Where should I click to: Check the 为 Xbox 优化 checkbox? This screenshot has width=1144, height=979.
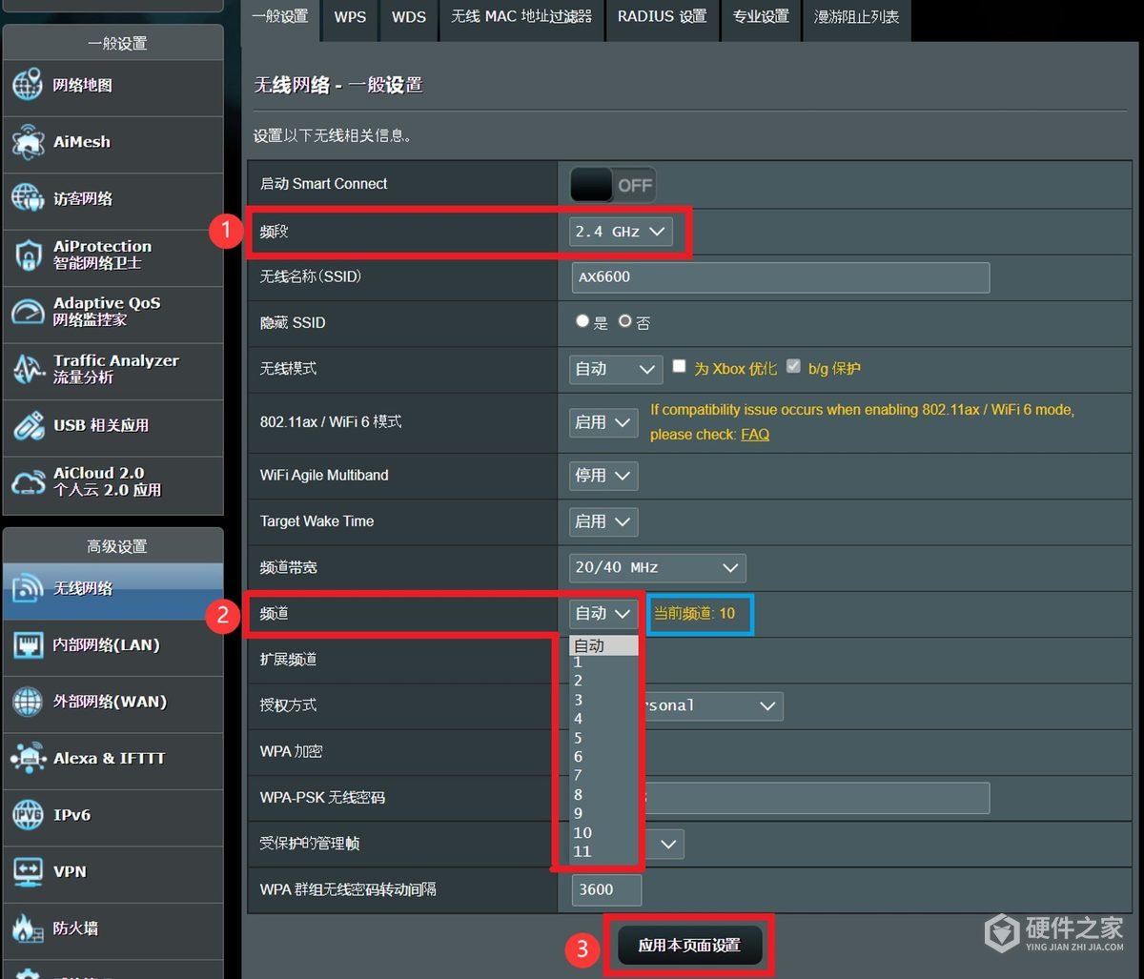679,366
